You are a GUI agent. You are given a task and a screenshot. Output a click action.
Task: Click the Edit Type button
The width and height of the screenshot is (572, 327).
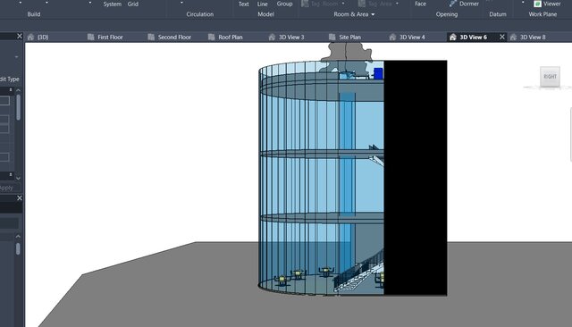(x=10, y=80)
